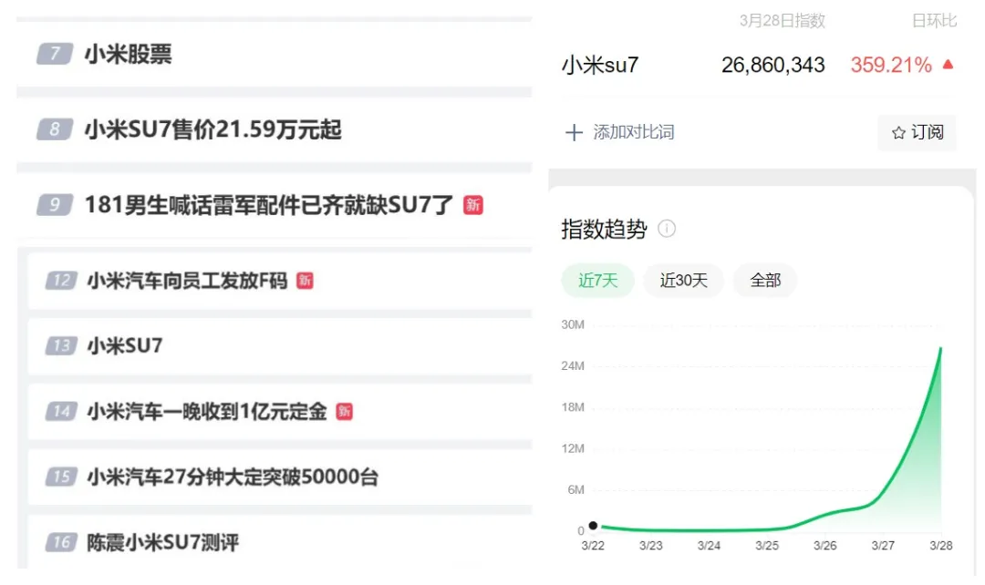Screen dimensions: 985x585
Task: Click the 日环比 column header
Action: click(x=934, y=21)
